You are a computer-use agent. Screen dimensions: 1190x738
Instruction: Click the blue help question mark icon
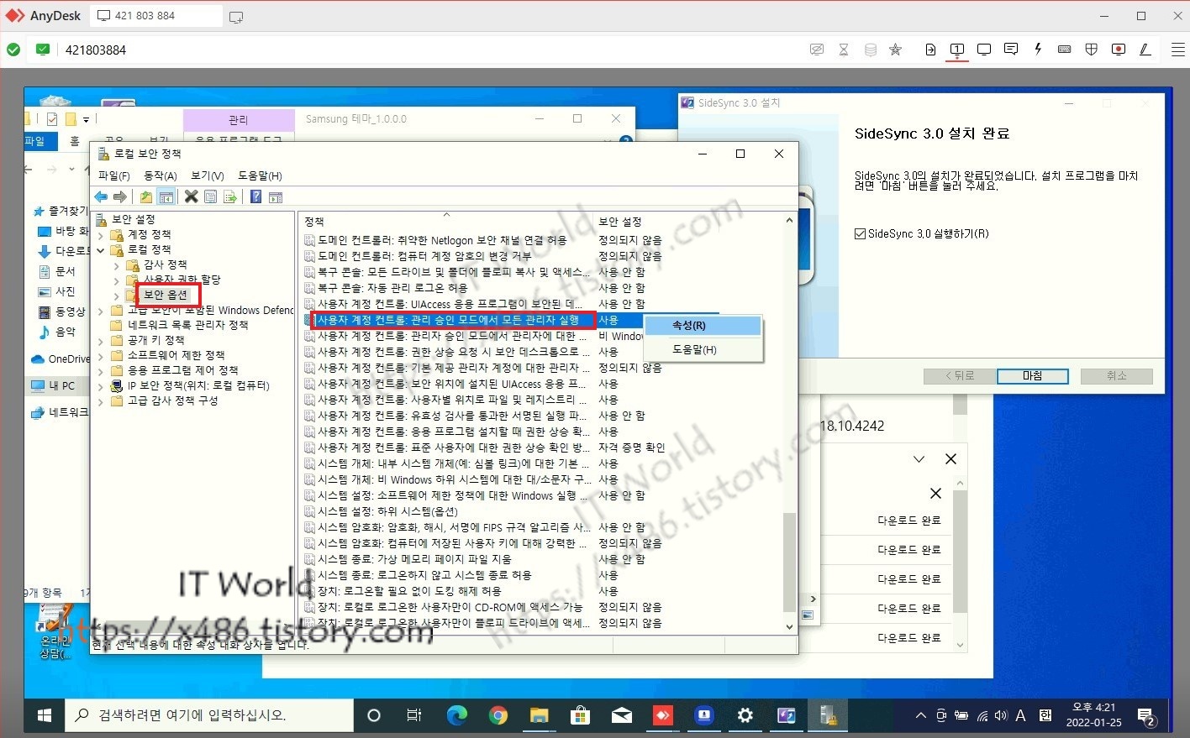pyautogui.click(x=255, y=196)
